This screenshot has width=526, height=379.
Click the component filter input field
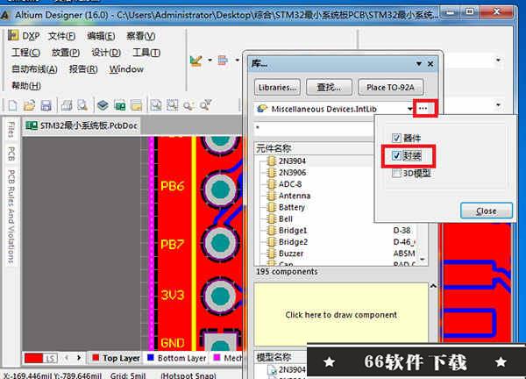click(x=314, y=128)
